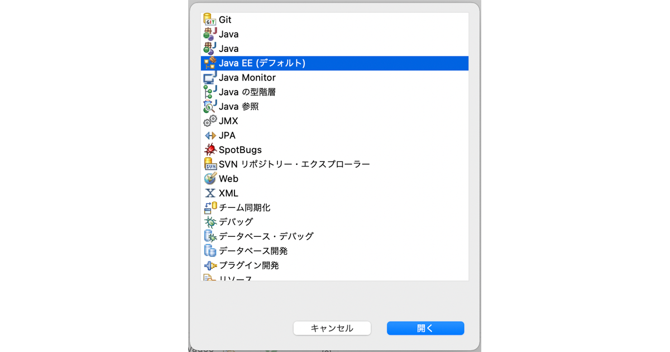
Task: Click the Java Monitor perspective icon
Action: [x=210, y=77]
